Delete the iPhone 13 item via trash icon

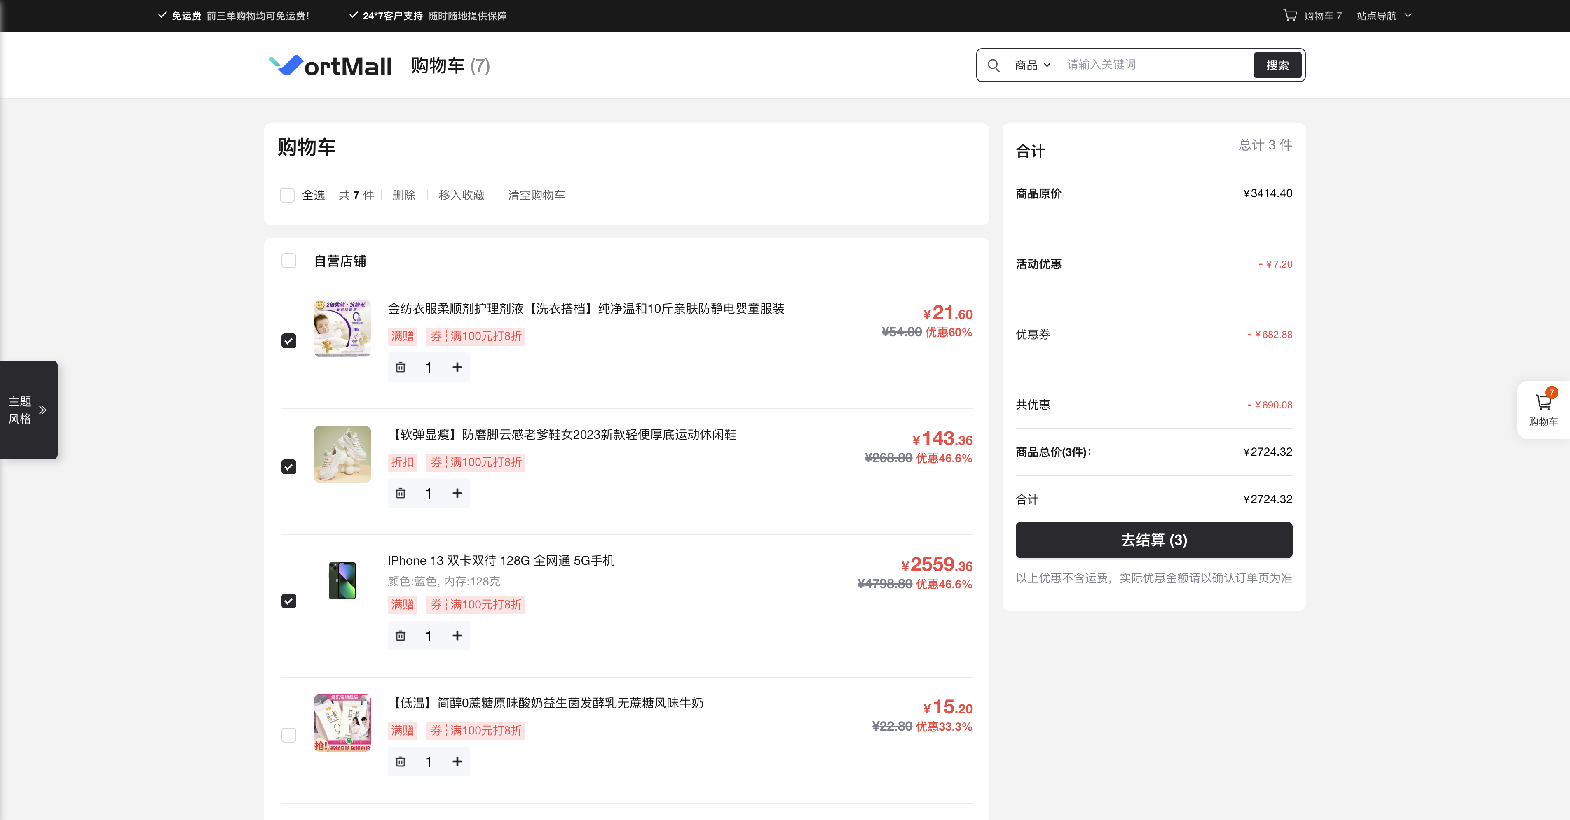point(401,636)
